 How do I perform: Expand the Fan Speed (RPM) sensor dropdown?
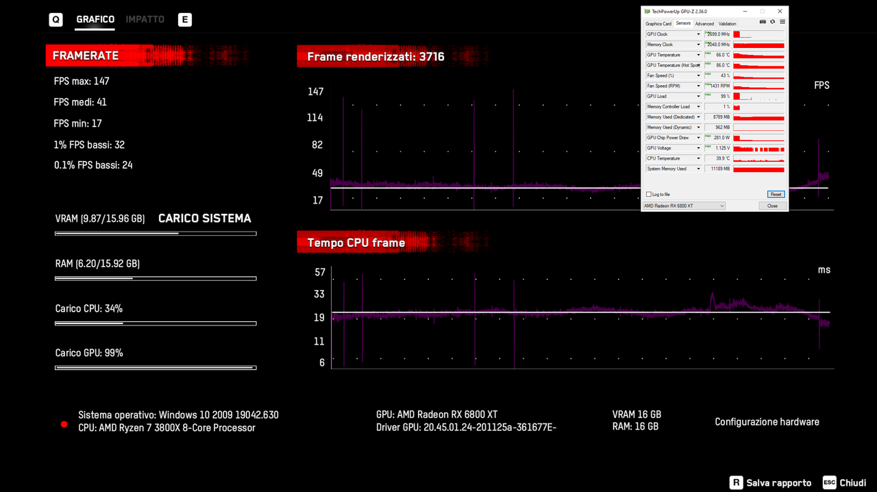(698, 86)
